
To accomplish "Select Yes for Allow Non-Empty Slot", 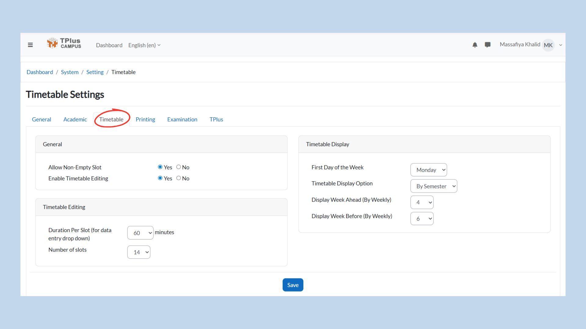I will click(x=160, y=167).
